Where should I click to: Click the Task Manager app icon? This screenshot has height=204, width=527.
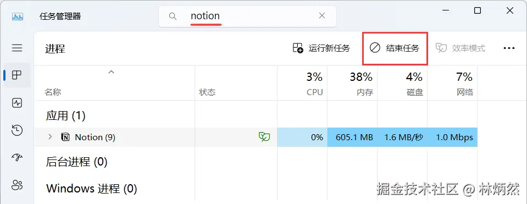pos(17,16)
